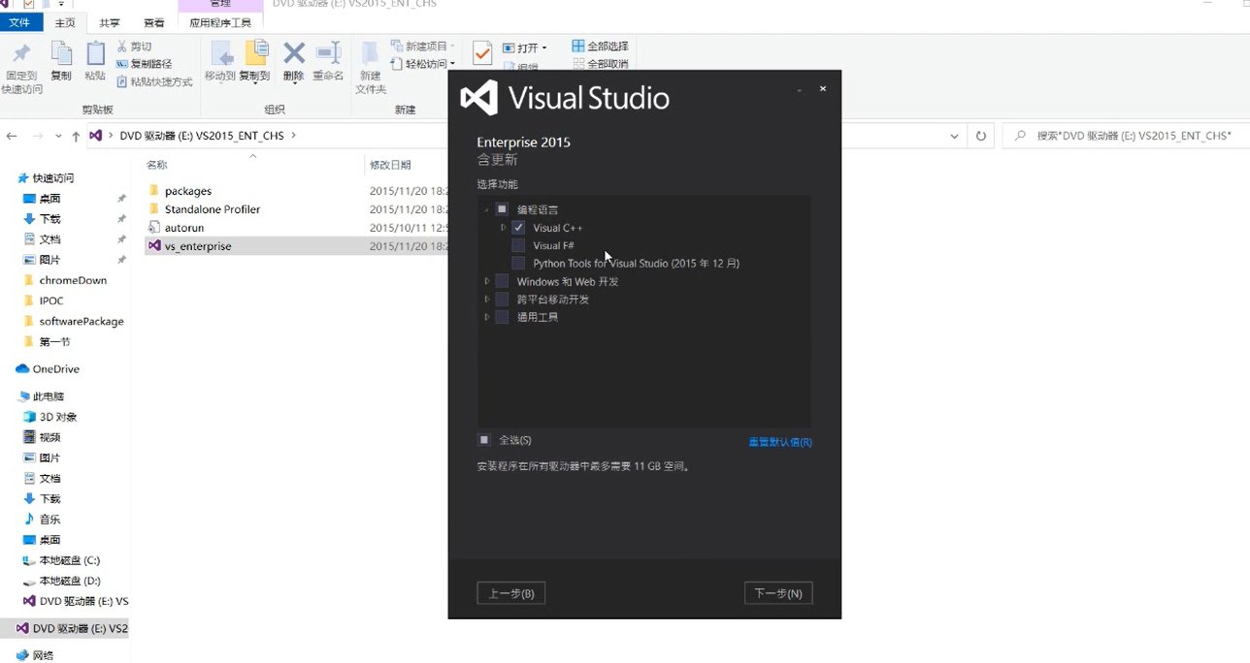Select the Standalone Profiler folder

coord(213,209)
